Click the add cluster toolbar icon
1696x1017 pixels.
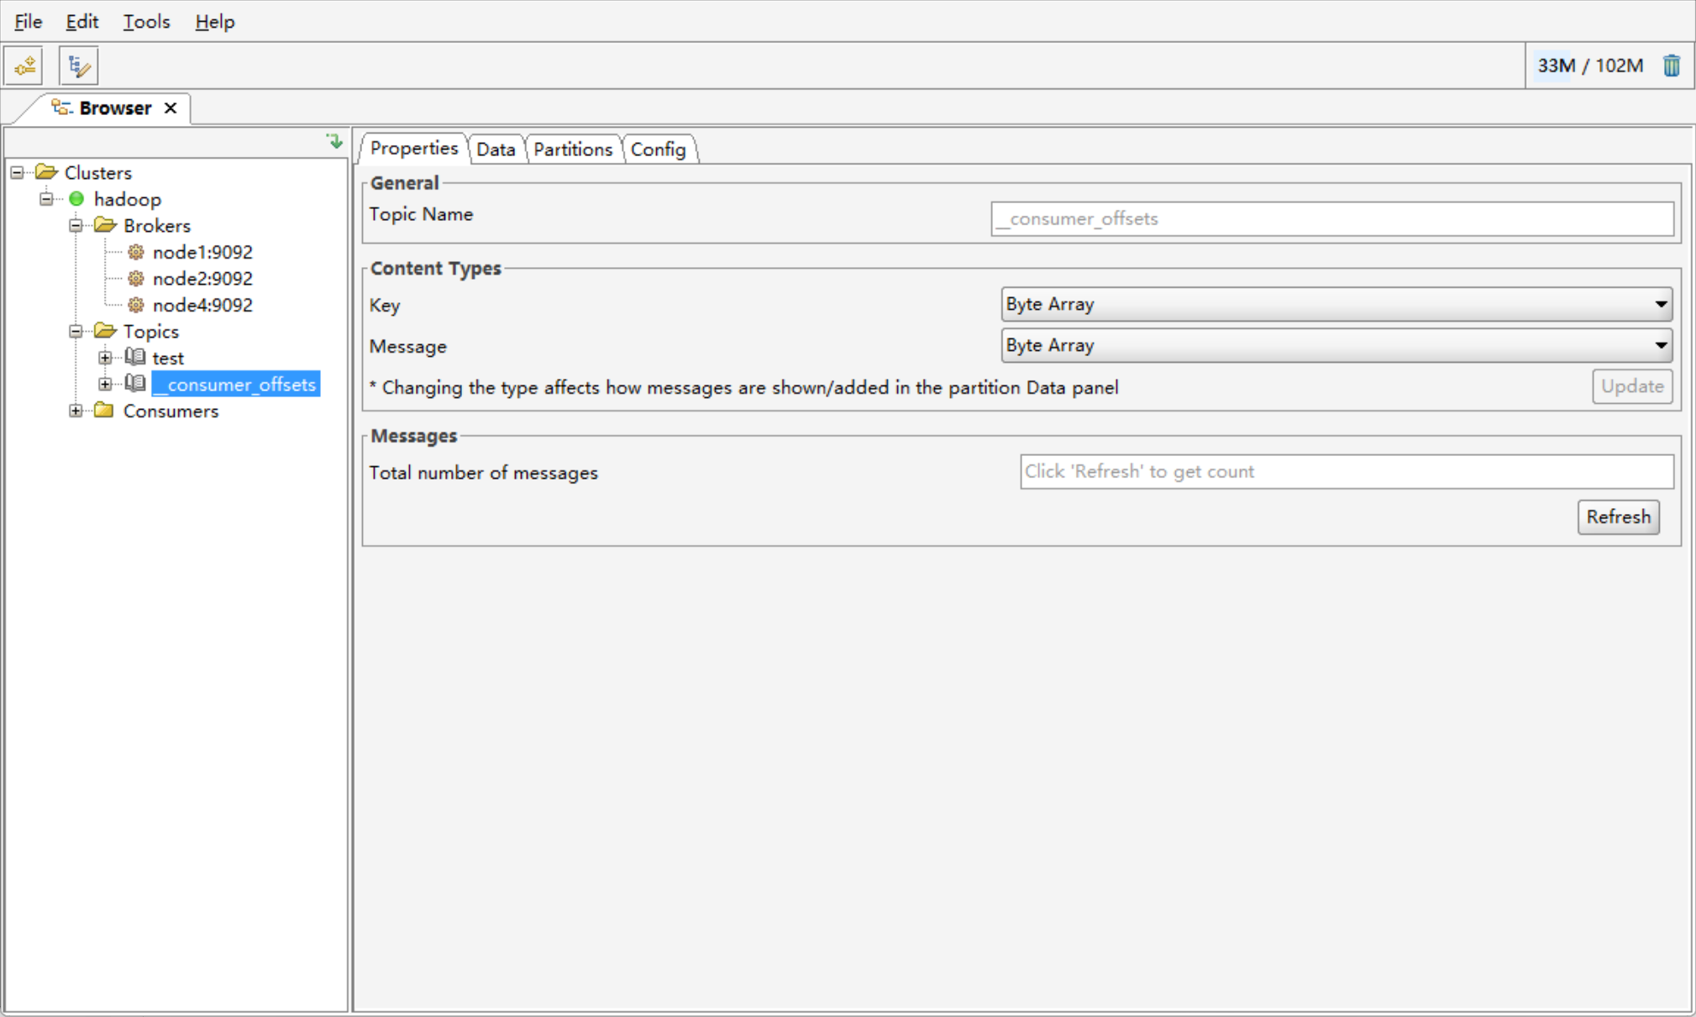tap(24, 66)
